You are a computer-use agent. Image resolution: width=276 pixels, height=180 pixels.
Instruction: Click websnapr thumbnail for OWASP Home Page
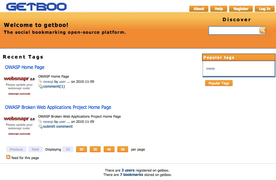click(x=19, y=86)
